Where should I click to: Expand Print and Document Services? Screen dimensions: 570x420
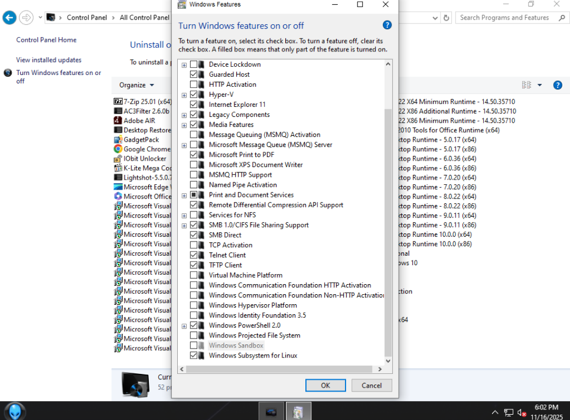184,196
